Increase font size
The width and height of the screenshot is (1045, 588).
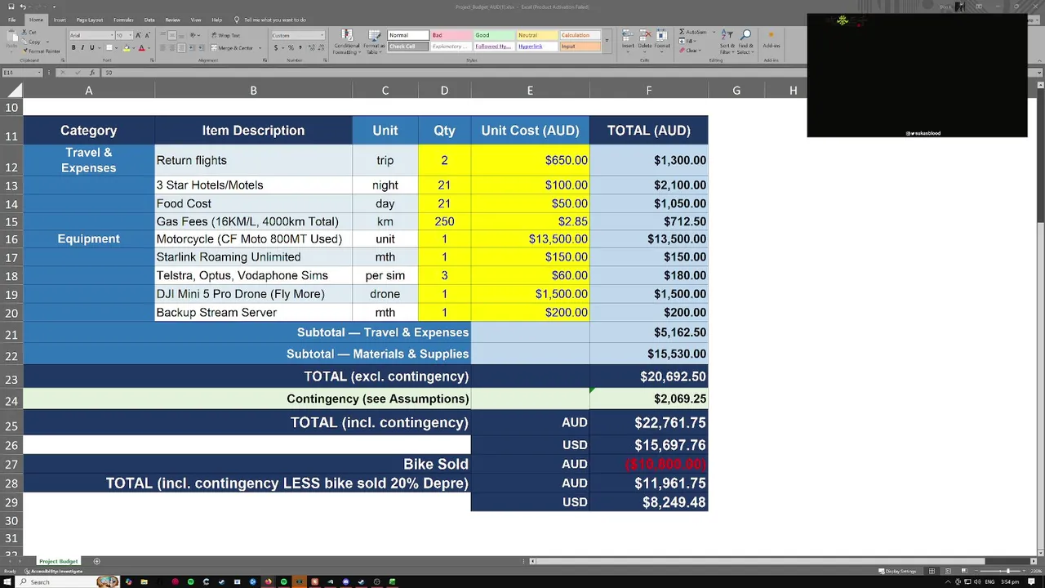138,35
